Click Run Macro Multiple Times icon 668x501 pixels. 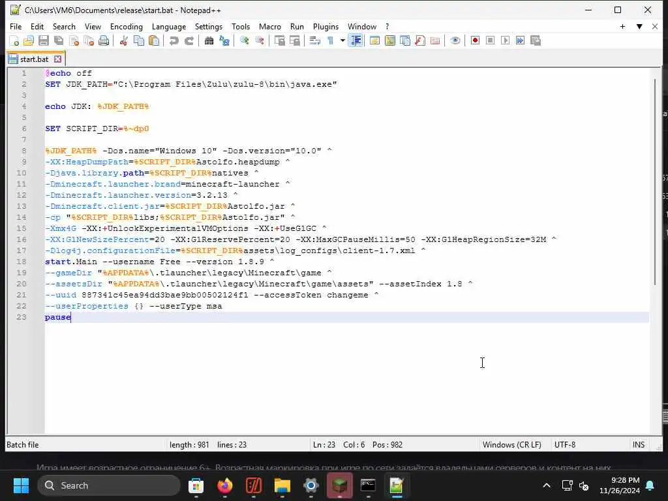coord(520,41)
